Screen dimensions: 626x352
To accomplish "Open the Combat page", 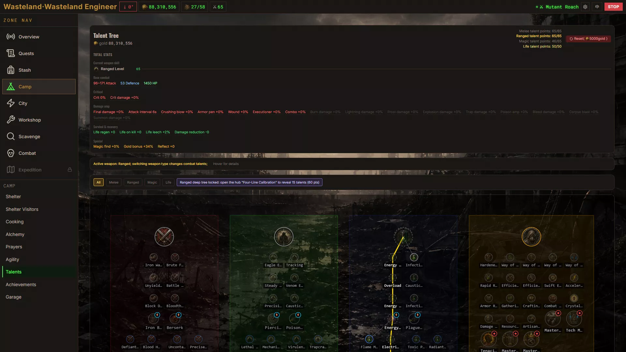I will pyautogui.click(x=39, y=153).
